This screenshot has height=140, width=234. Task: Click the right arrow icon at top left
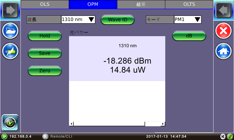(10, 10)
